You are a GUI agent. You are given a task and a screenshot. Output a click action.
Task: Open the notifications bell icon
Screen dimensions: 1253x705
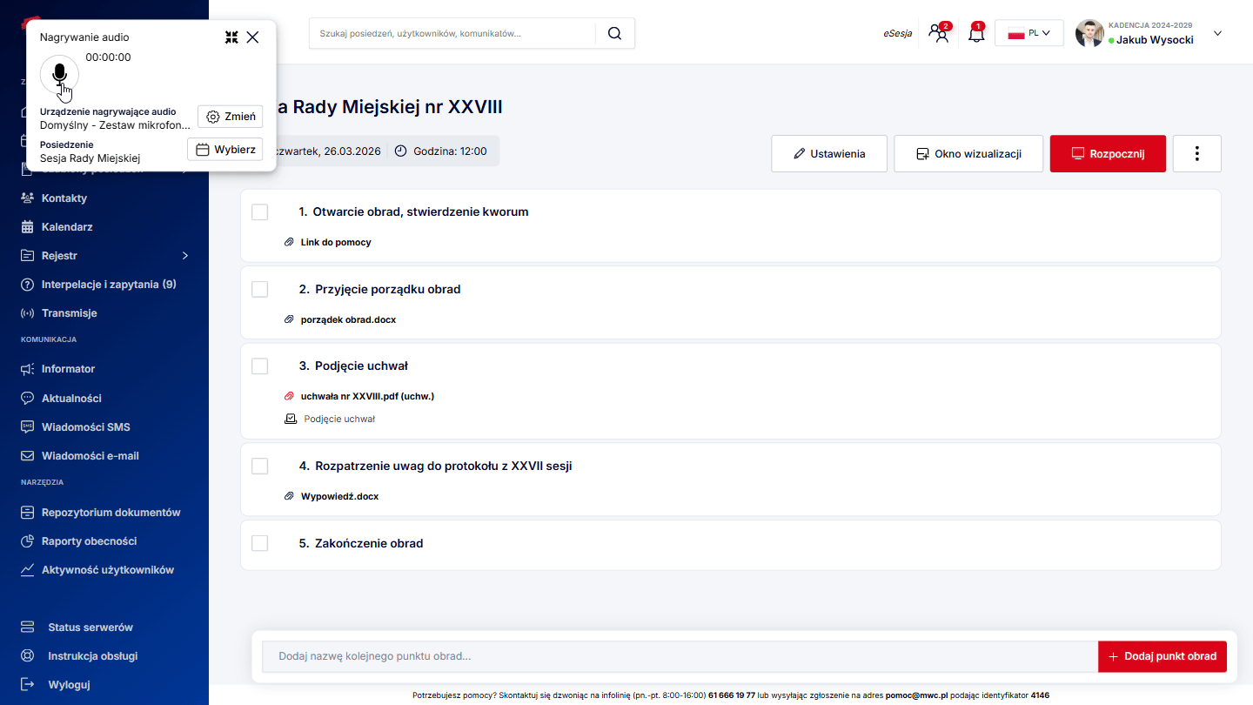[x=976, y=34]
